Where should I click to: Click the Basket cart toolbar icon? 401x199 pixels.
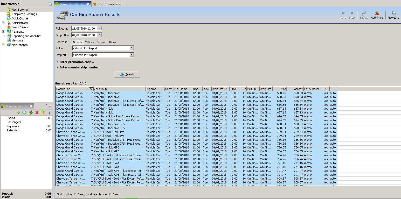tap(364, 15)
